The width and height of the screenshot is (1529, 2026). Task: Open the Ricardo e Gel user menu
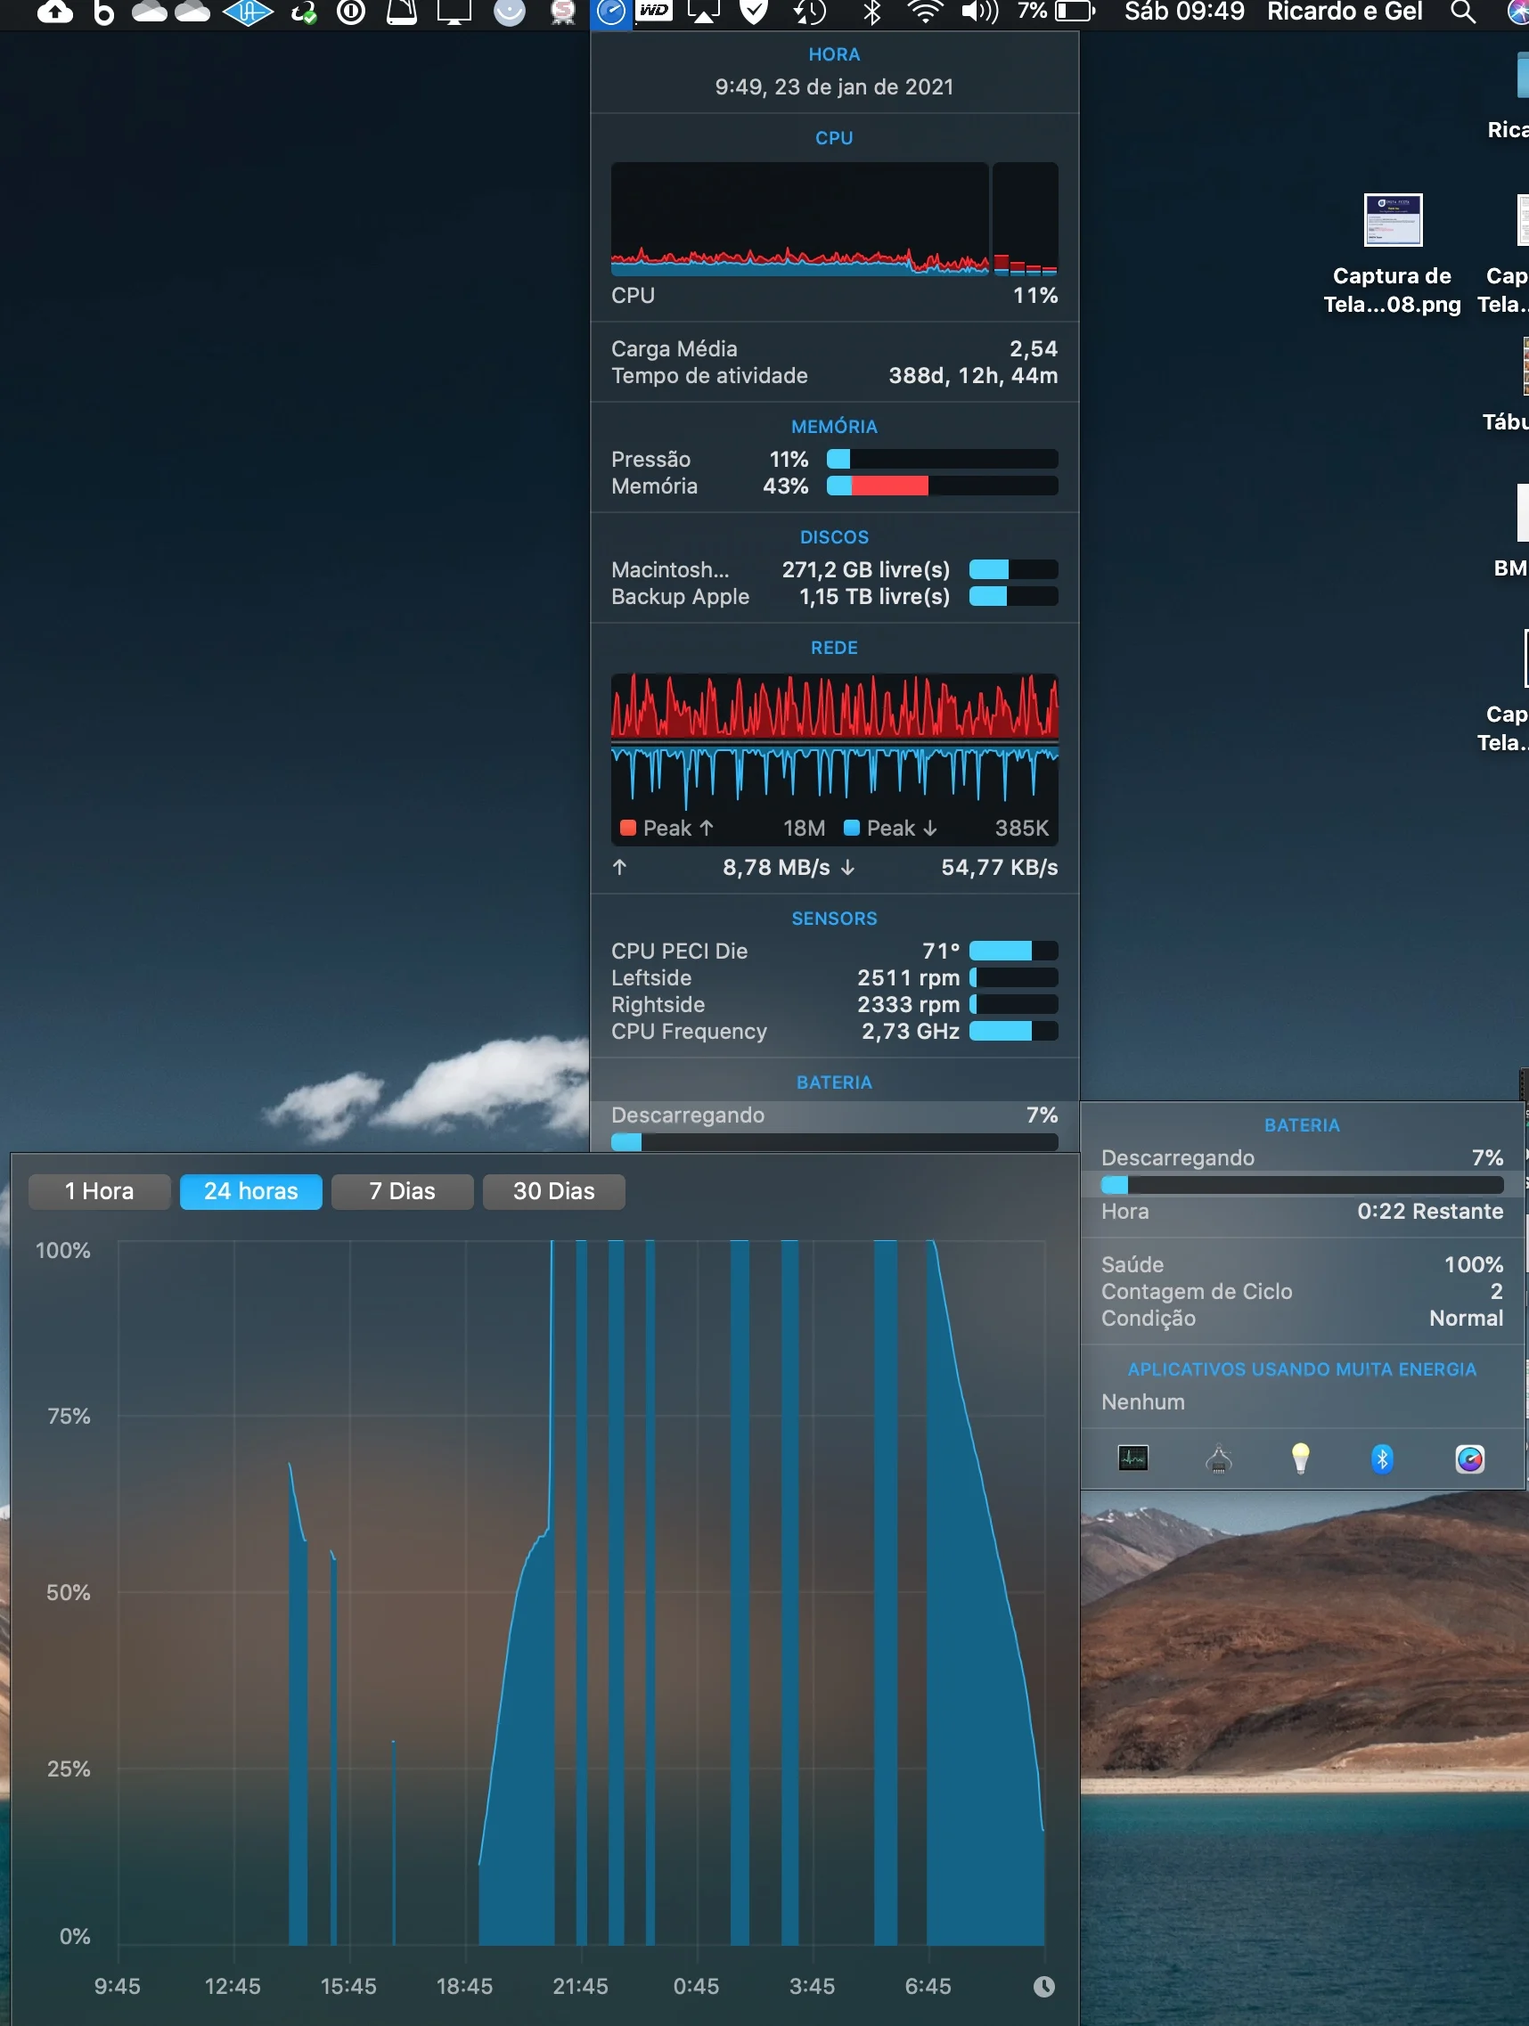tap(1344, 12)
